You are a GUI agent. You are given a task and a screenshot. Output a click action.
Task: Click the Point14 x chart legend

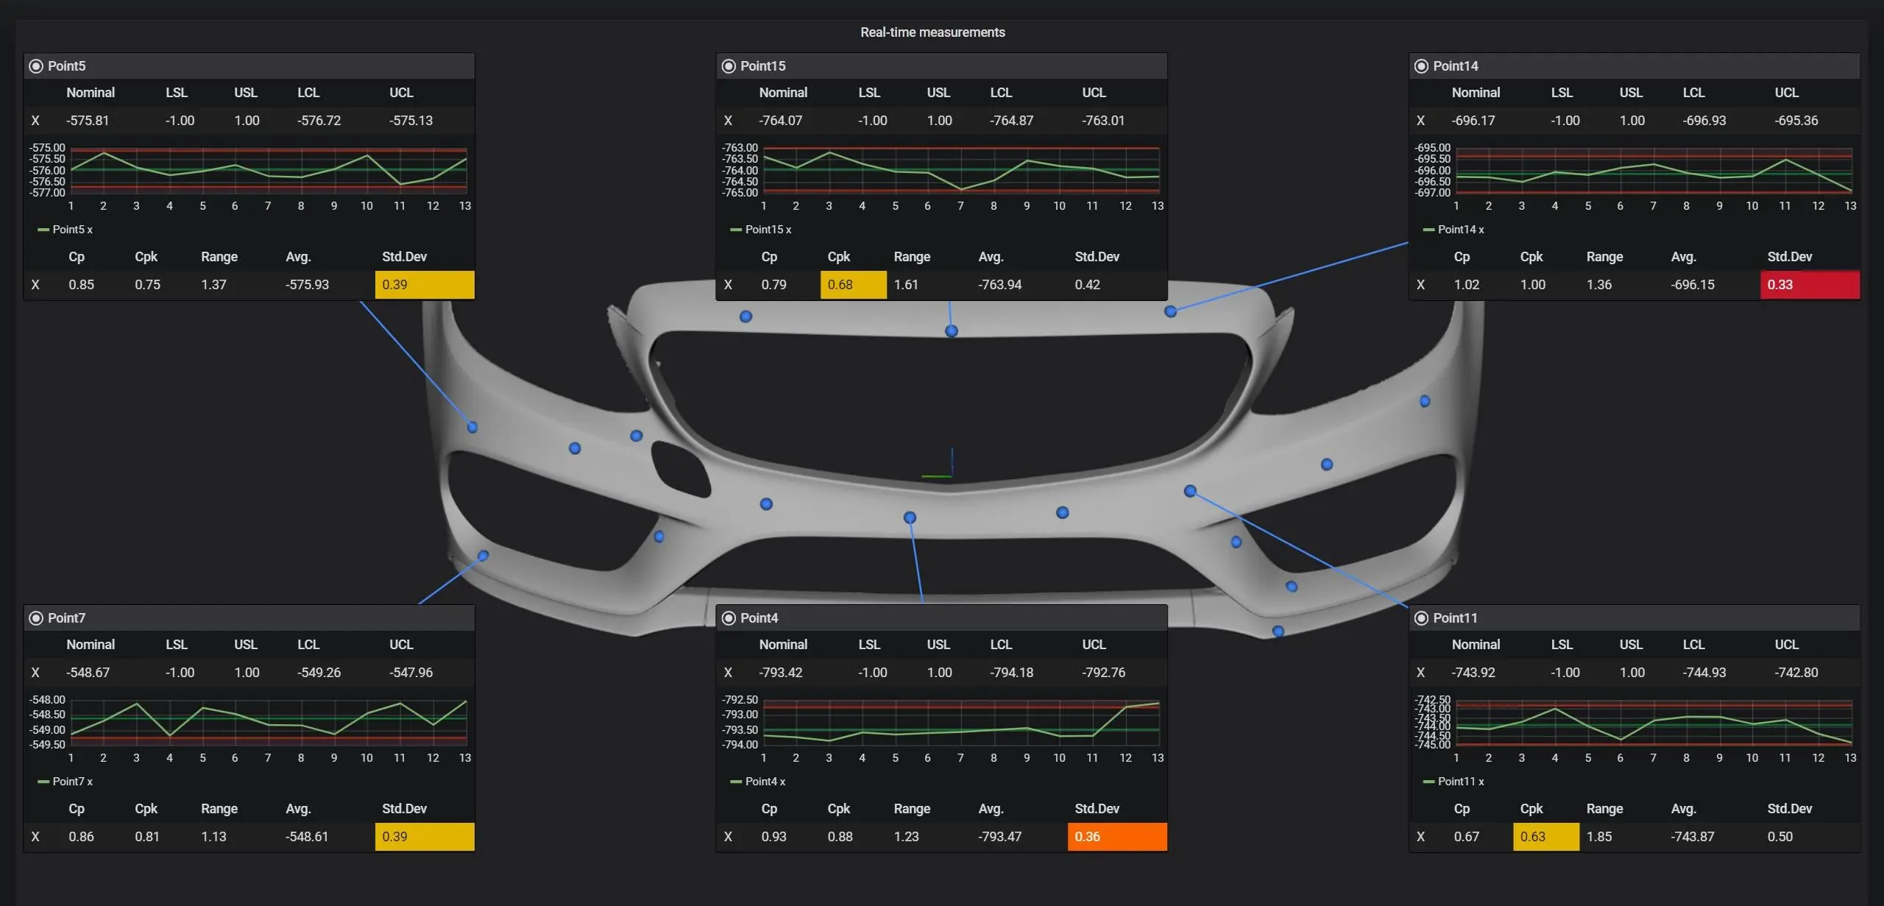tap(1453, 230)
